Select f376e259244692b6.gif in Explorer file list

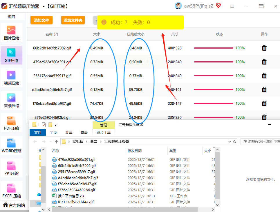click(x=77, y=190)
